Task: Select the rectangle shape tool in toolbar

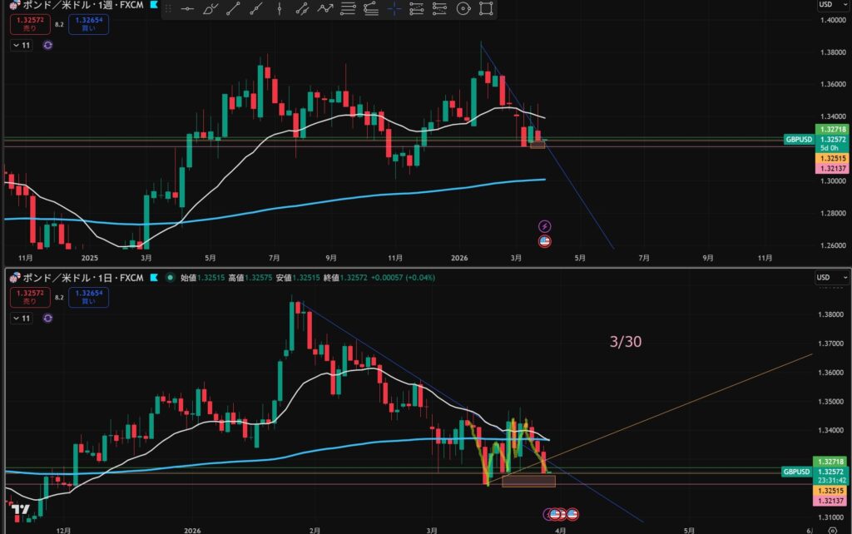Action: pyautogui.click(x=486, y=9)
